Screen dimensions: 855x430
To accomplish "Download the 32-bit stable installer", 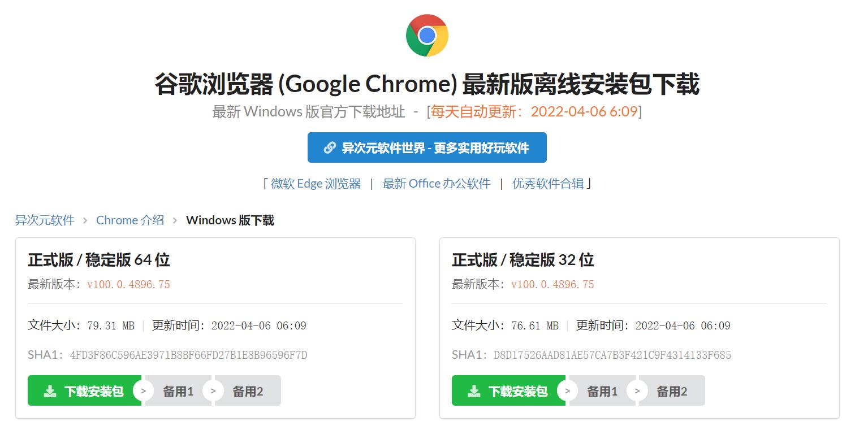I will click(509, 391).
